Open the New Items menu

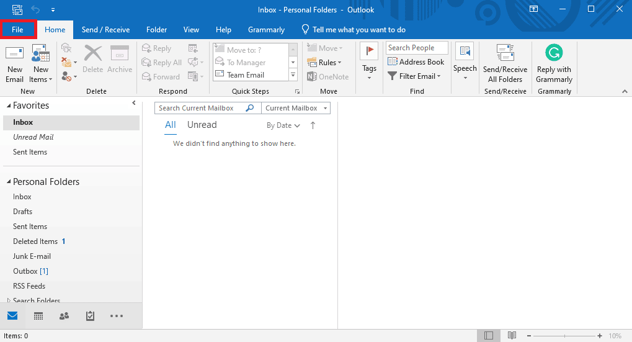[41, 64]
